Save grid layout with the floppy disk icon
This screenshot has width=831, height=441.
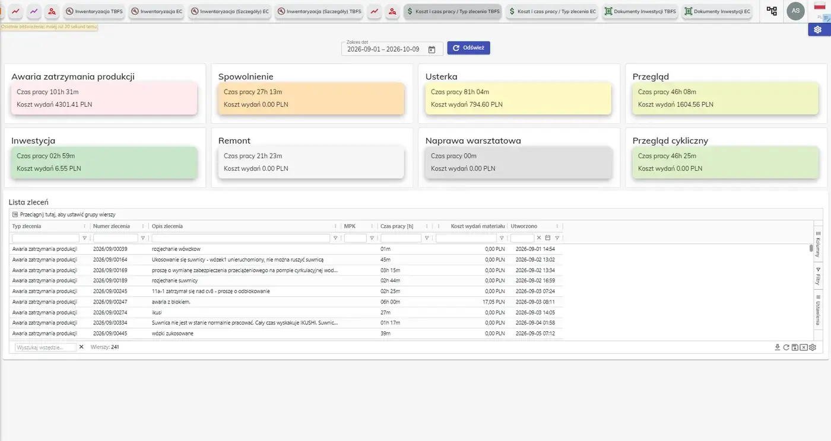point(795,347)
